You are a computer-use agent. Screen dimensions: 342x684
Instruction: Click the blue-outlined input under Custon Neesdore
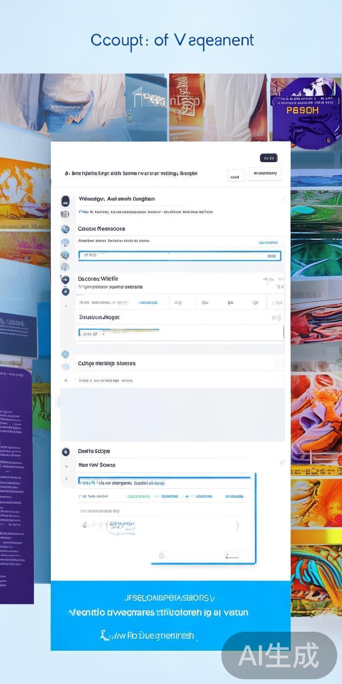180,256
